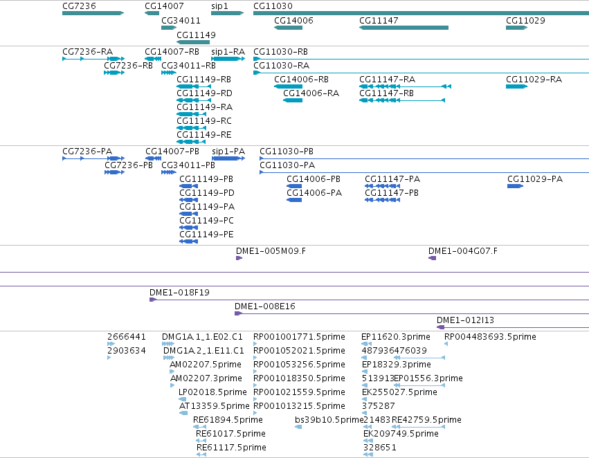Select the CG11149-RB transcript label
589x458 pixels.
click(203, 80)
